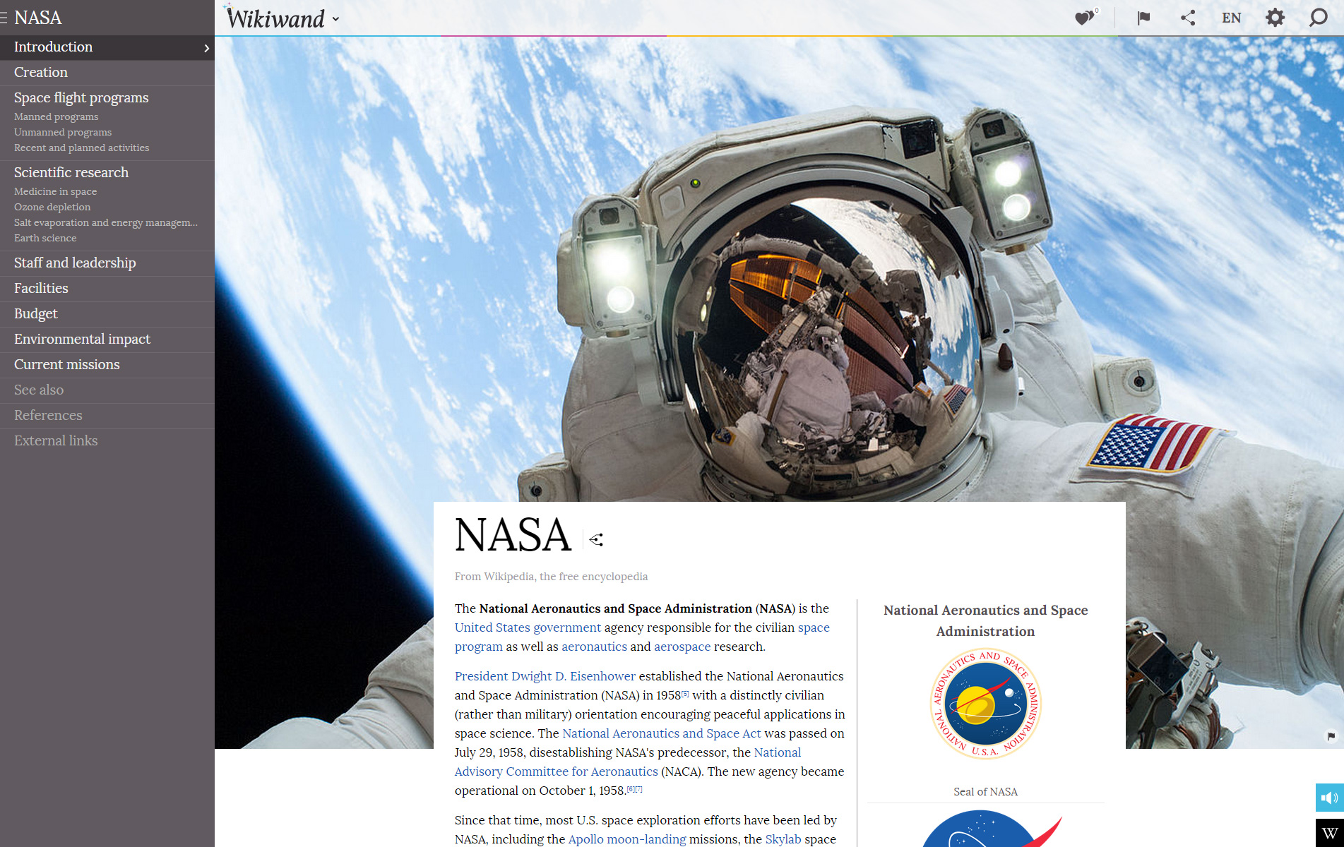1344x847 pixels.
Task: Open Medicine in space subsection
Action: [x=56, y=191]
